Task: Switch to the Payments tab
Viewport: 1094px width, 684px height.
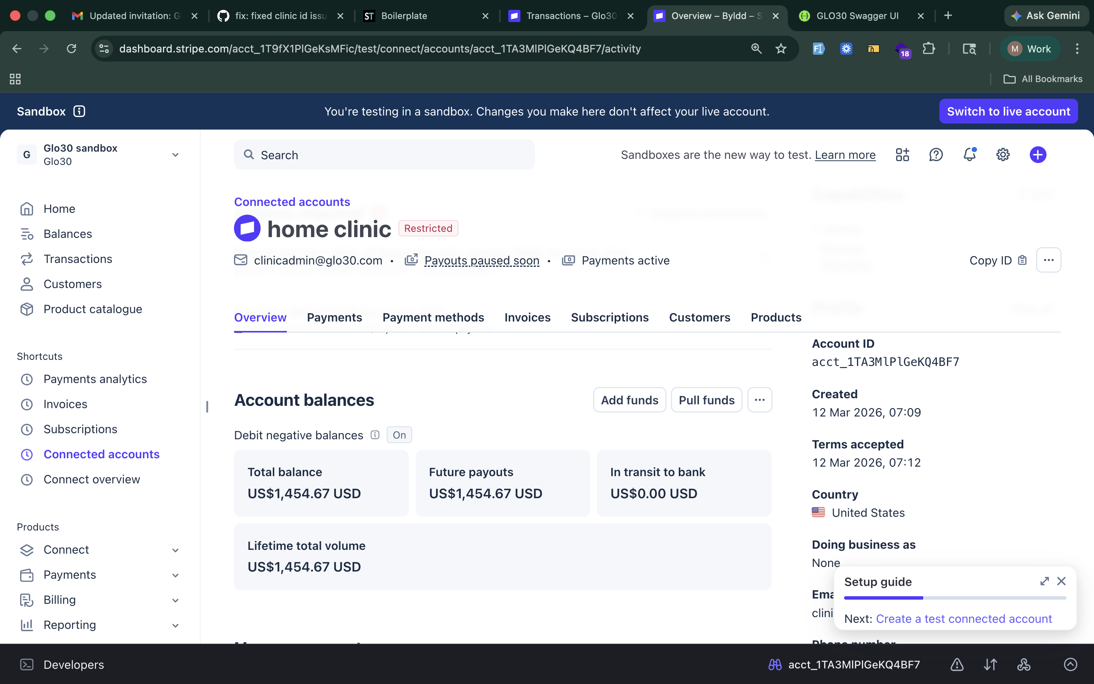Action: tap(335, 318)
